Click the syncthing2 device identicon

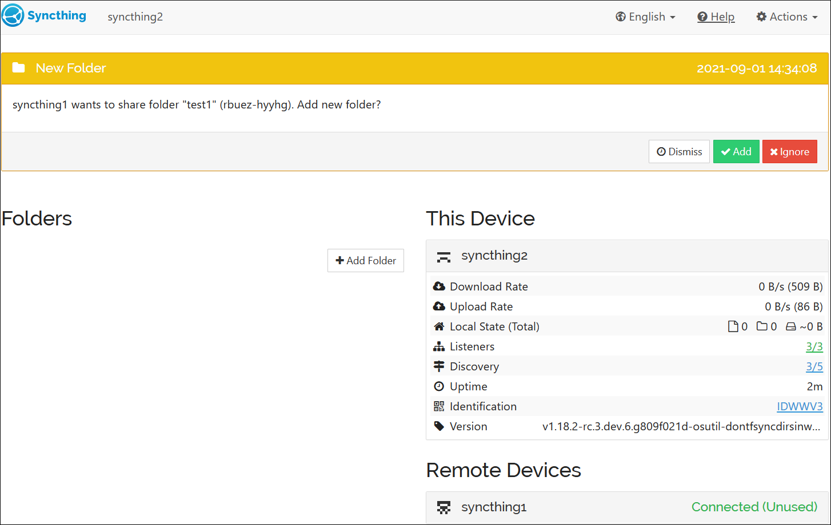(x=444, y=256)
